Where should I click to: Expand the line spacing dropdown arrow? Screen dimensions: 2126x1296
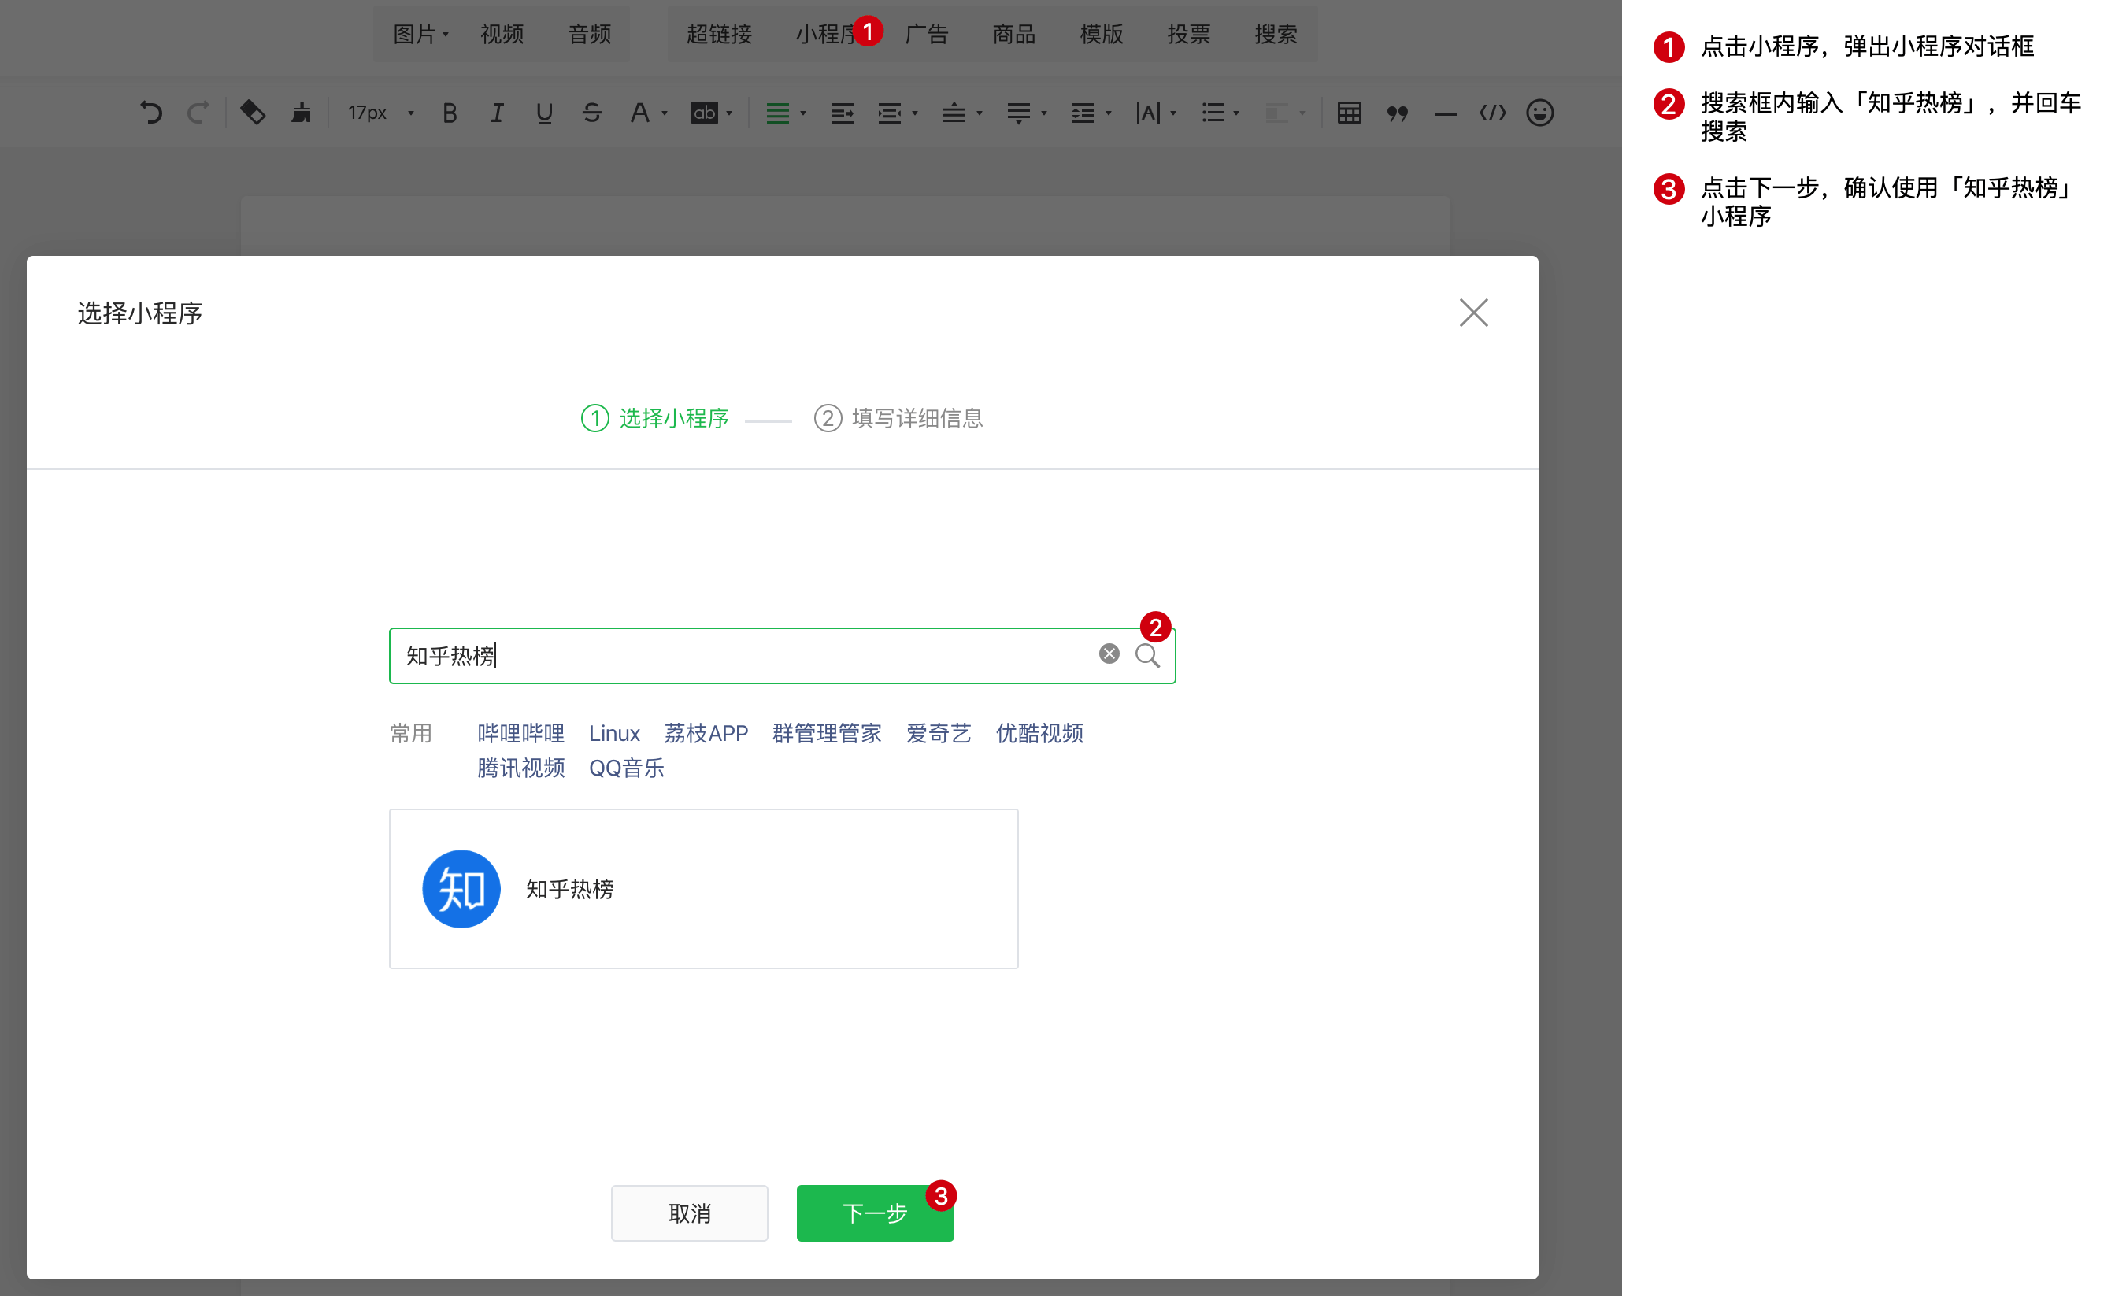pyautogui.click(x=1108, y=114)
